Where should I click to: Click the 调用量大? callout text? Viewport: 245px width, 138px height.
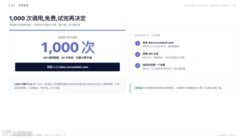[179, 88]
